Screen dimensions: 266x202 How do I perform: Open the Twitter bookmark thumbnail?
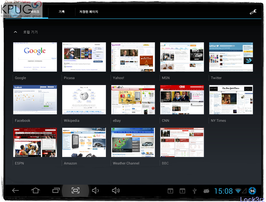pyautogui.click(x=231, y=57)
